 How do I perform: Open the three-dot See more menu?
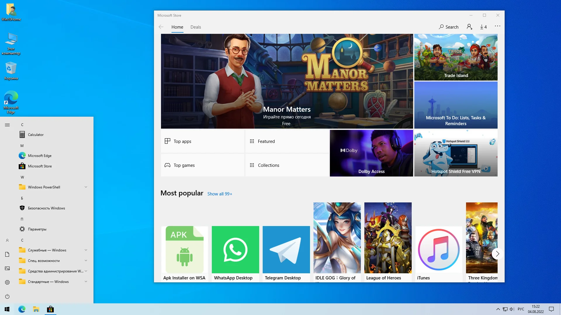pos(497,26)
